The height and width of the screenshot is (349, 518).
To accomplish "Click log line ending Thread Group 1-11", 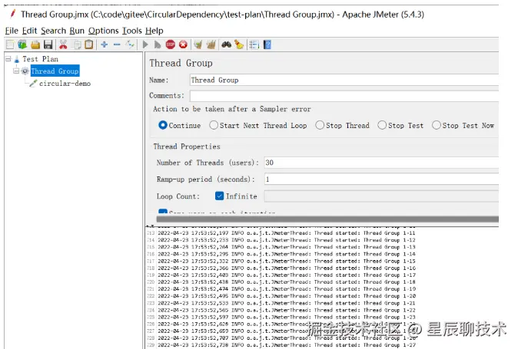I will [x=287, y=233].
